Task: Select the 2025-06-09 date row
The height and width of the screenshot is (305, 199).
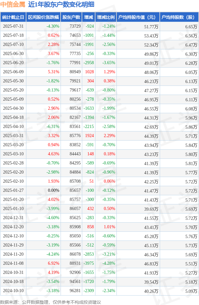Action: (13, 72)
